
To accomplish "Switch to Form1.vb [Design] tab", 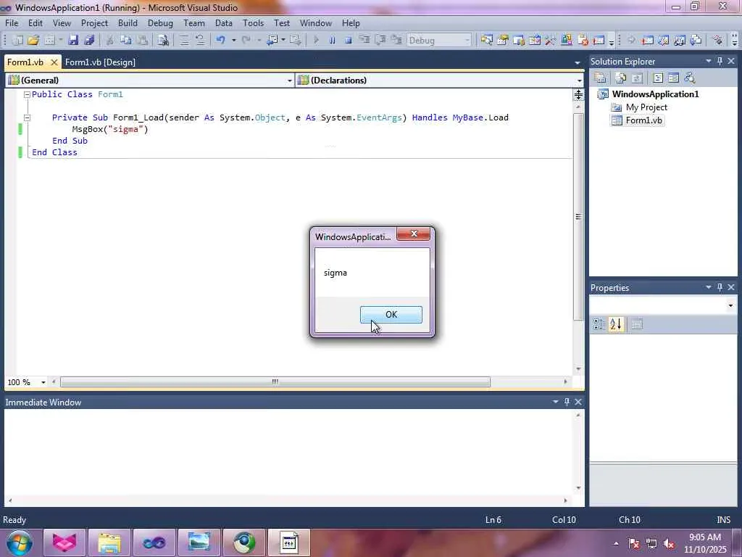I will point(100,62).
